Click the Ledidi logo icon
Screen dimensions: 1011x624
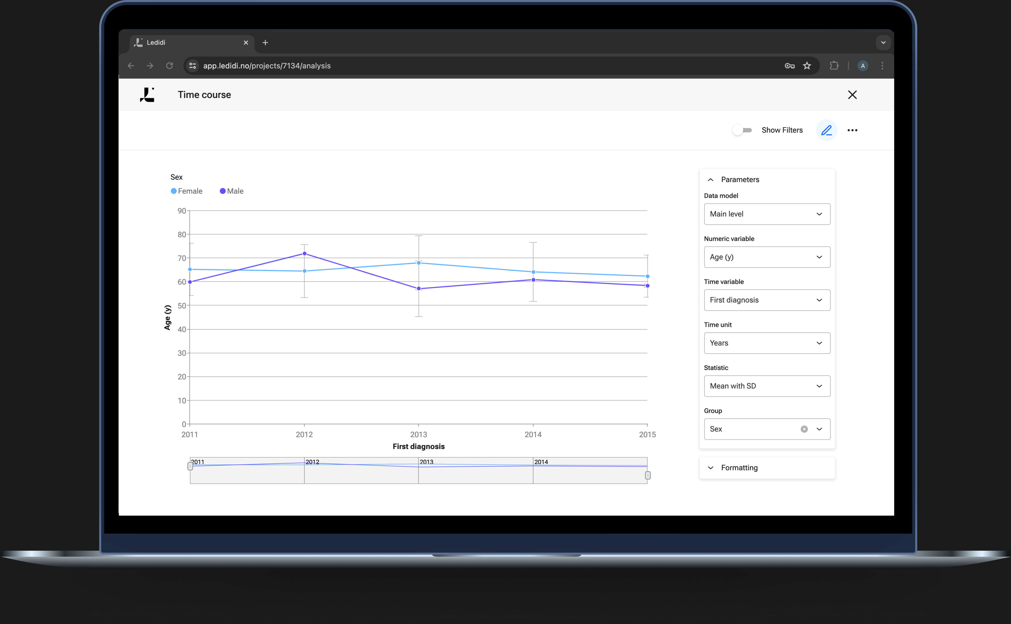147,95
